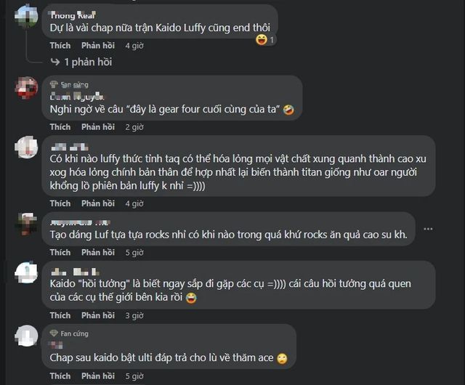Click the '2 giờ' timestamp
Viewport: 465px width, 385px height.
click(134, 127)
